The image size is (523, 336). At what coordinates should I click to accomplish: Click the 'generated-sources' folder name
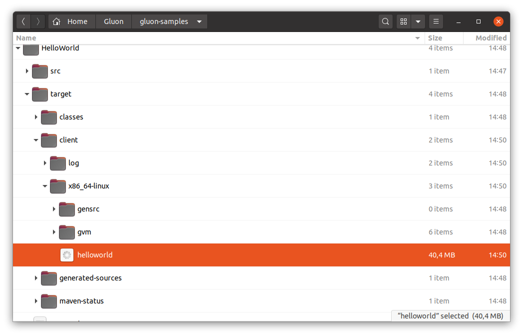[x=91, y=278]
